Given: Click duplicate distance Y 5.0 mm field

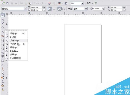Looking at the screenshot, I should tap(116, 10).
